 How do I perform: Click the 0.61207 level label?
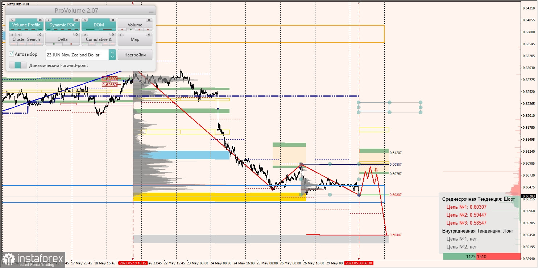pyautogui.click(x=396, y=153)
